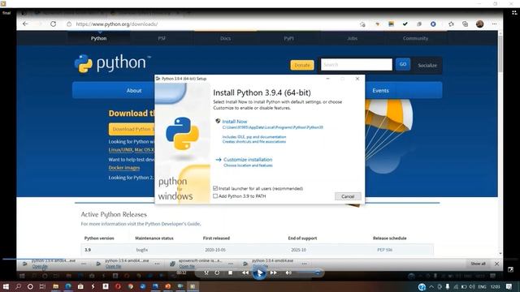Click the Linux/UNIX download link

point(120,150)
